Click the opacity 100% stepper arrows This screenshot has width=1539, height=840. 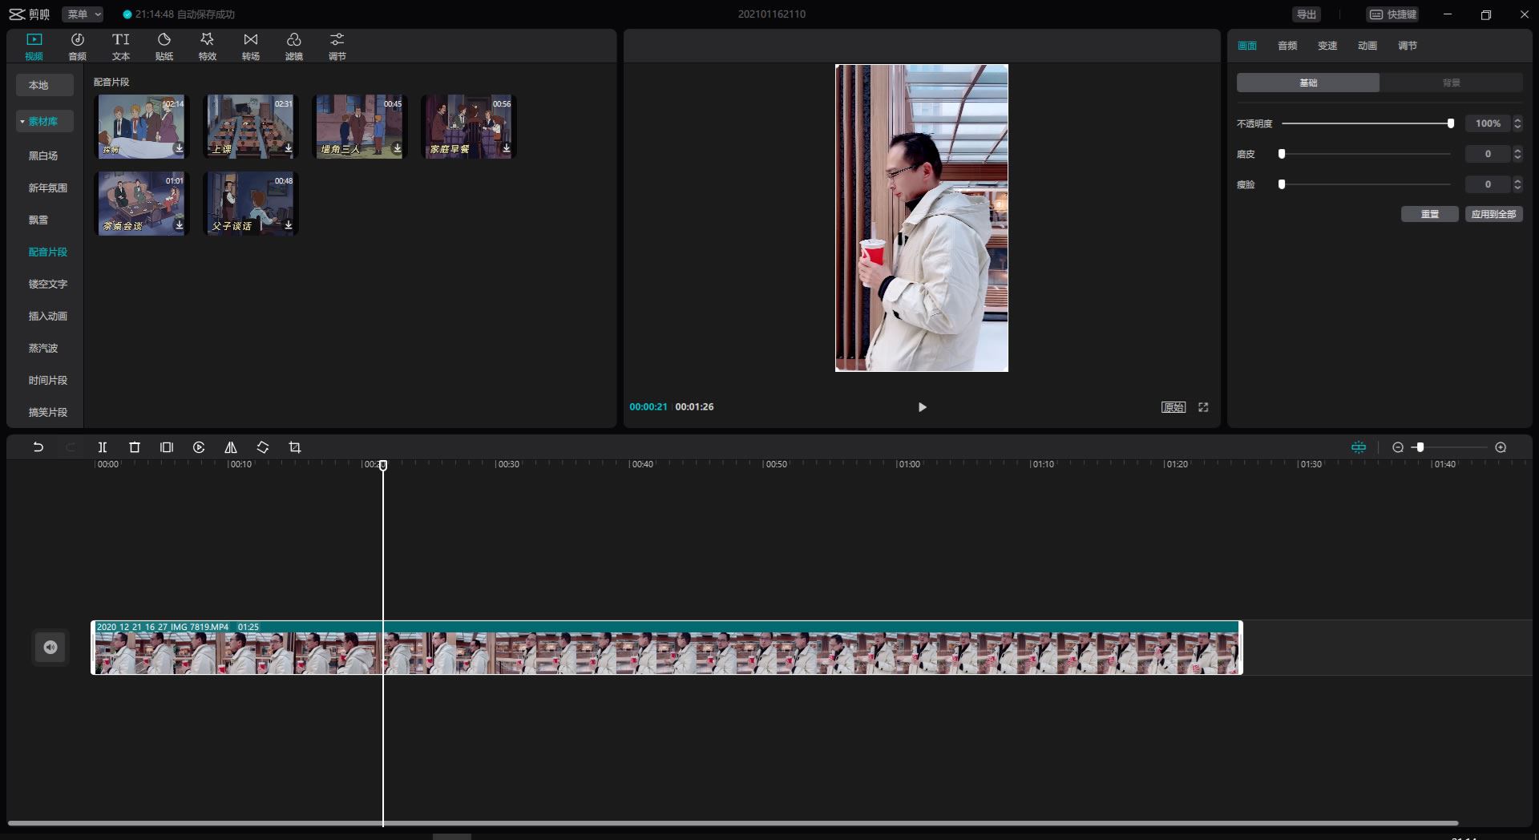point(1517,123)
